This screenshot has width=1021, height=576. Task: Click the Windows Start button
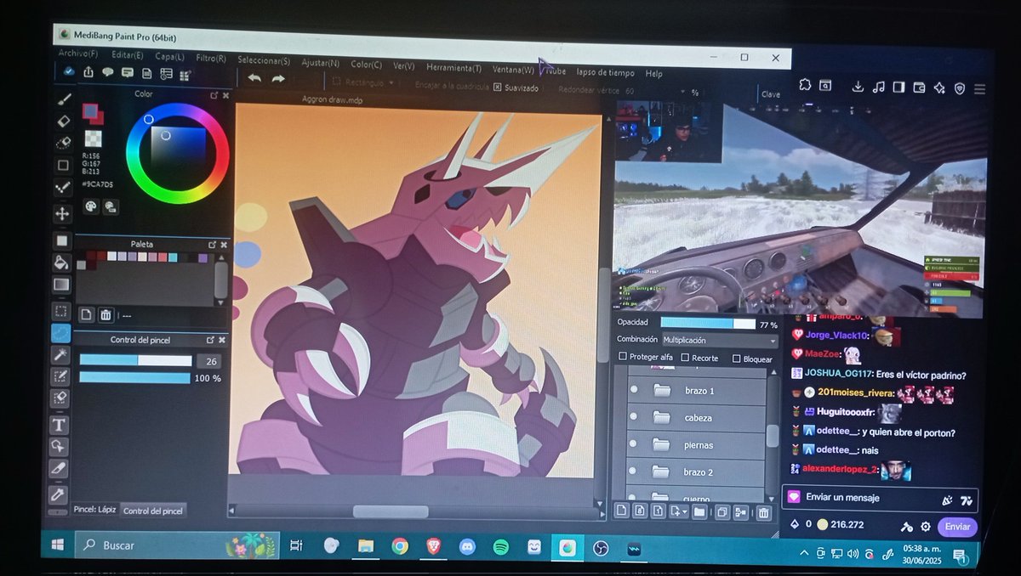58,544
